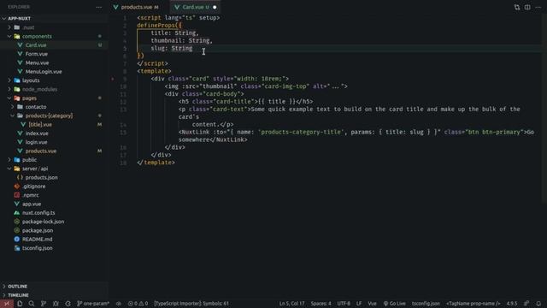The width and height of the screenshot is (547, 308).
Task: Change LF end of line sequence
Action: (x=359, y=304)
